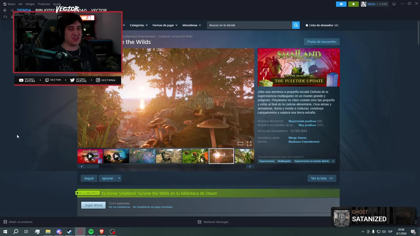Click the Steam icon on the taskbar

[x=69, y=232]
